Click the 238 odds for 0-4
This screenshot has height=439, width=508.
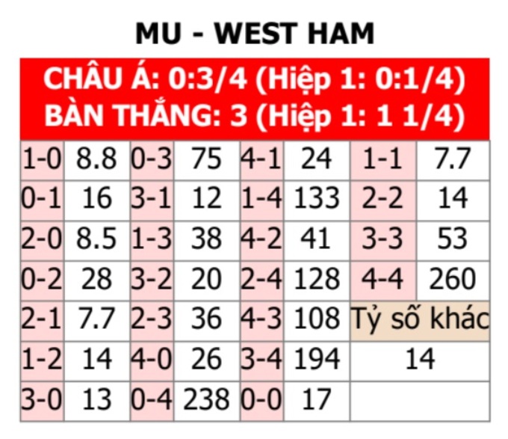point(206,399)
